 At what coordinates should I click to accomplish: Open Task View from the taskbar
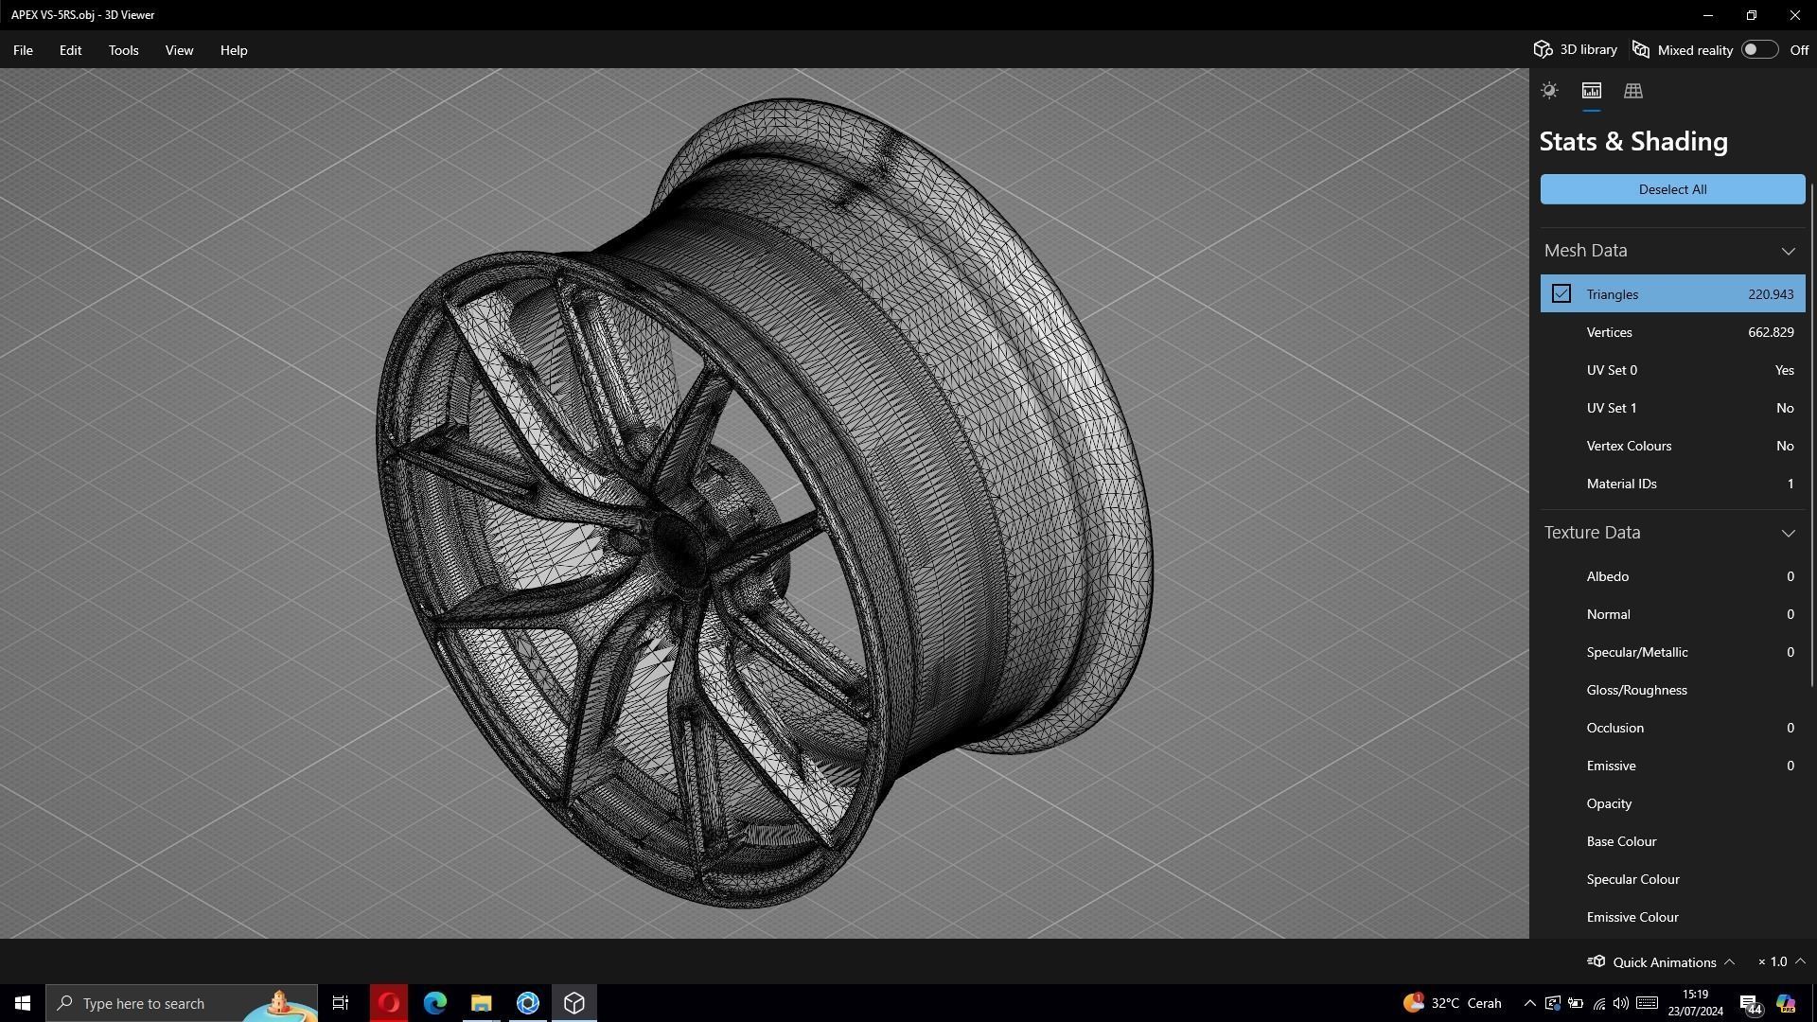tap(341, 1003)
